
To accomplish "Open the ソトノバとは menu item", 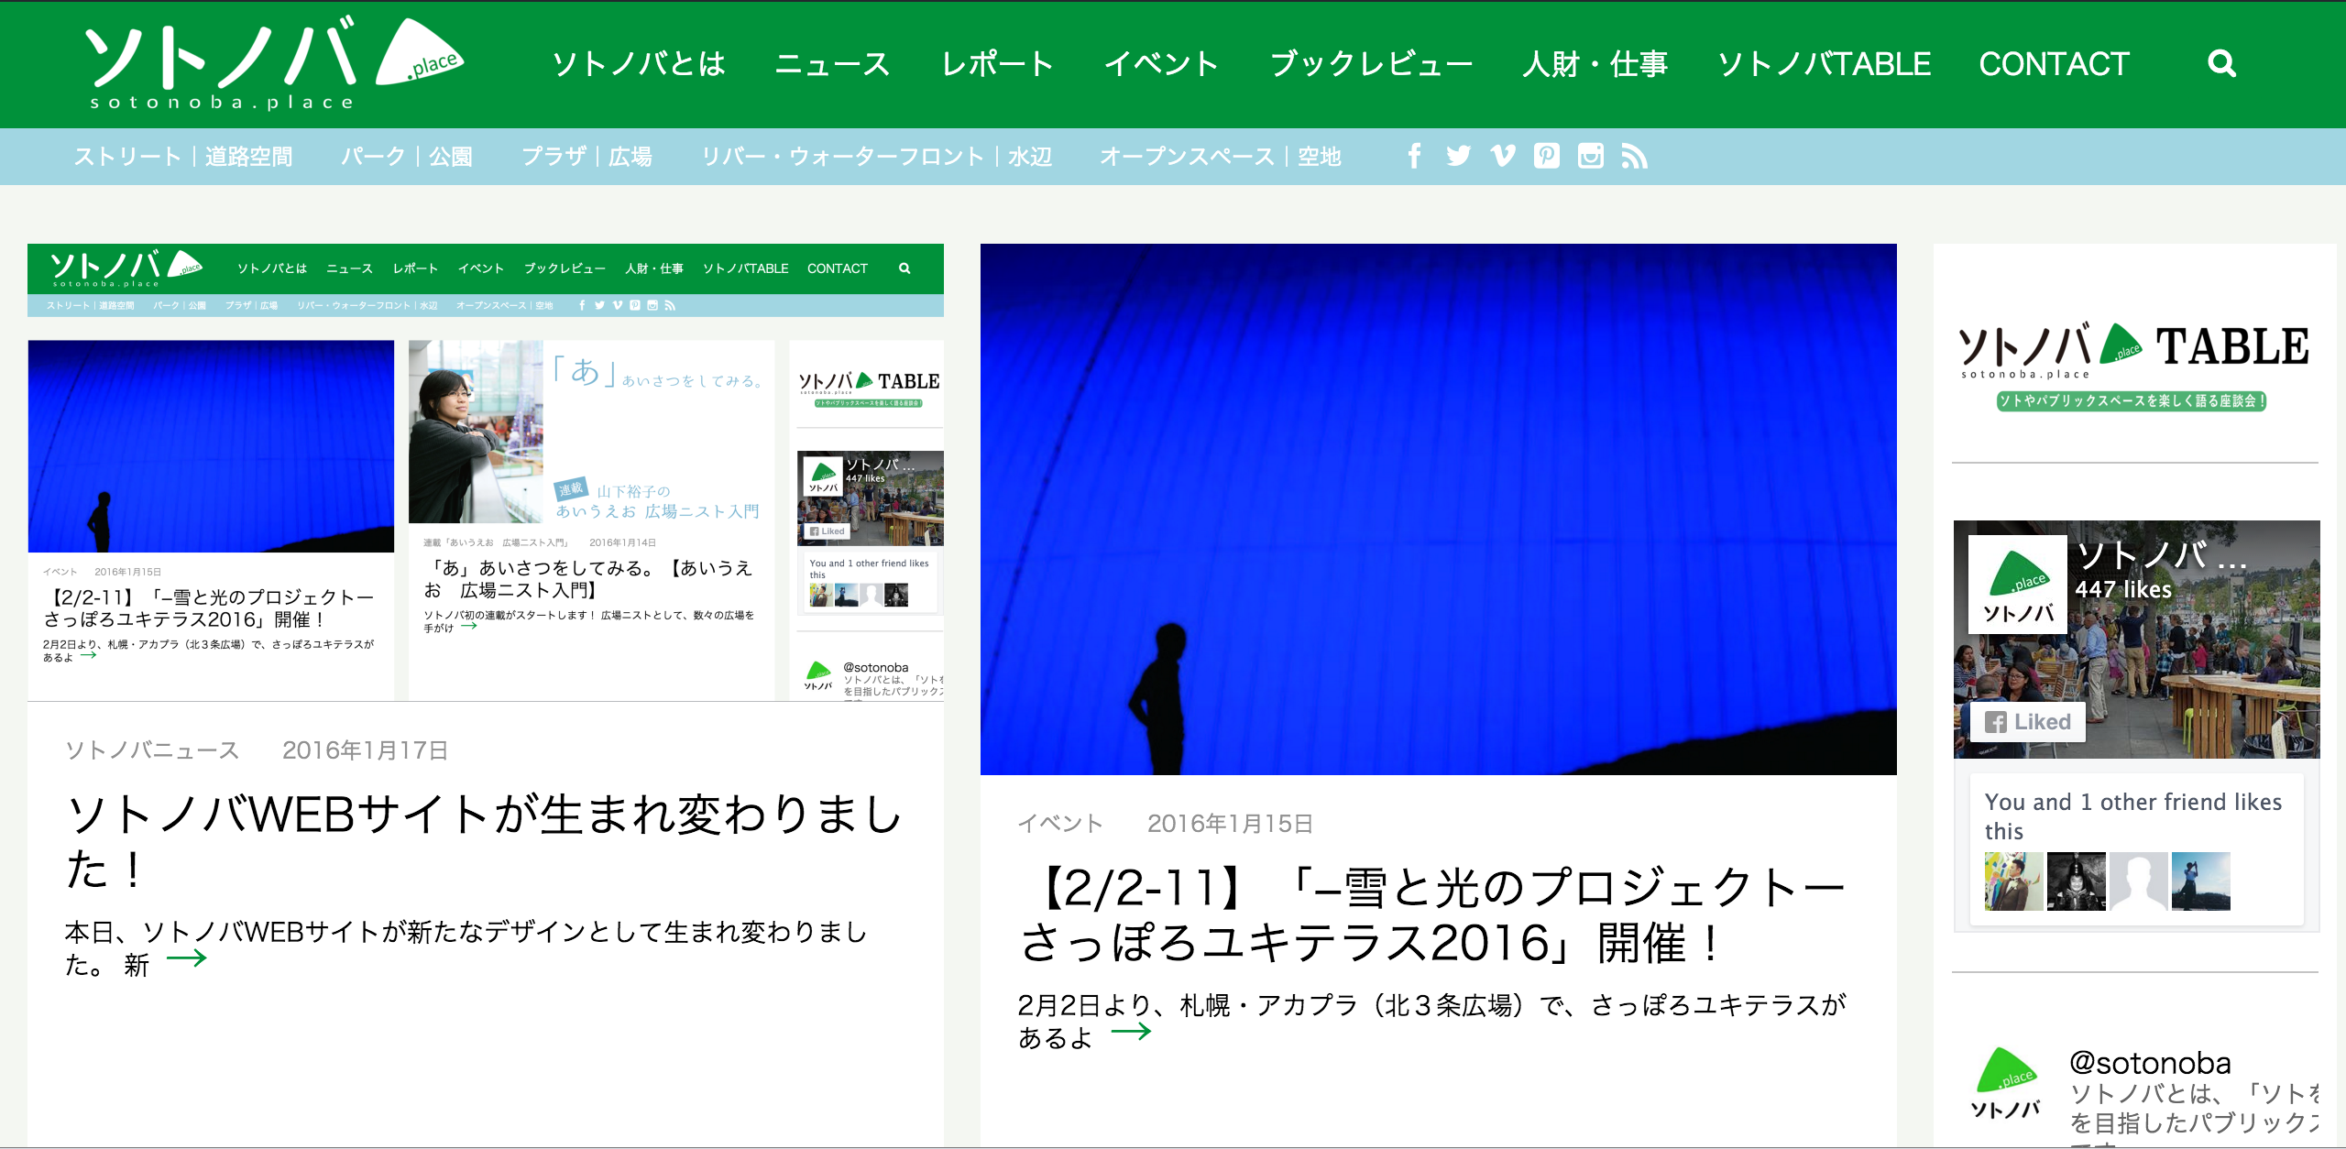I will coord(639,64).
